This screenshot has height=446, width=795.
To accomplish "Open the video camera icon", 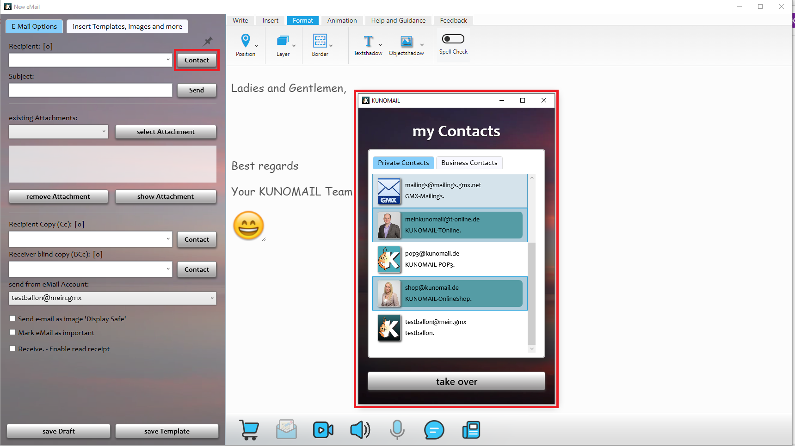I will click(323, 430).
